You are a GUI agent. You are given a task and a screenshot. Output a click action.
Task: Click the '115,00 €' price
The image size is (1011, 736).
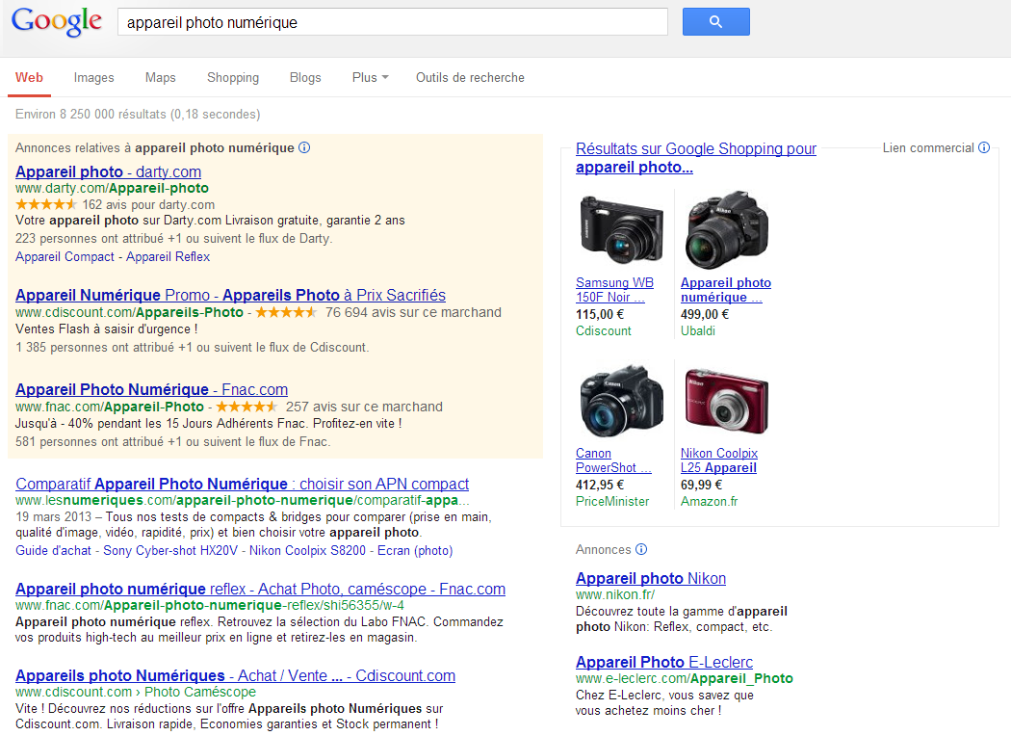(600, 314)
